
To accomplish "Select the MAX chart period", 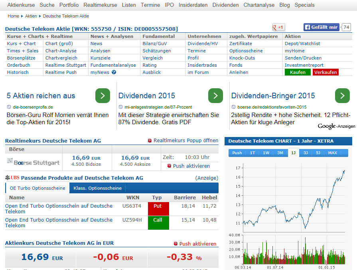I will click(x=332, y=153).
